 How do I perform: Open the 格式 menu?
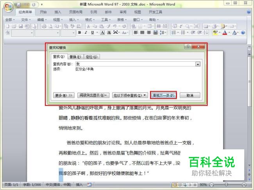[90, 20]
